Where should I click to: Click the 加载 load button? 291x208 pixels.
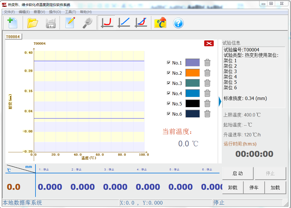[275, 188]
